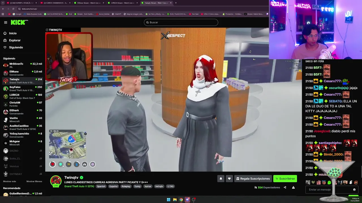
Task: Click the Spanish tag
Action: click(x=101, y=186)
